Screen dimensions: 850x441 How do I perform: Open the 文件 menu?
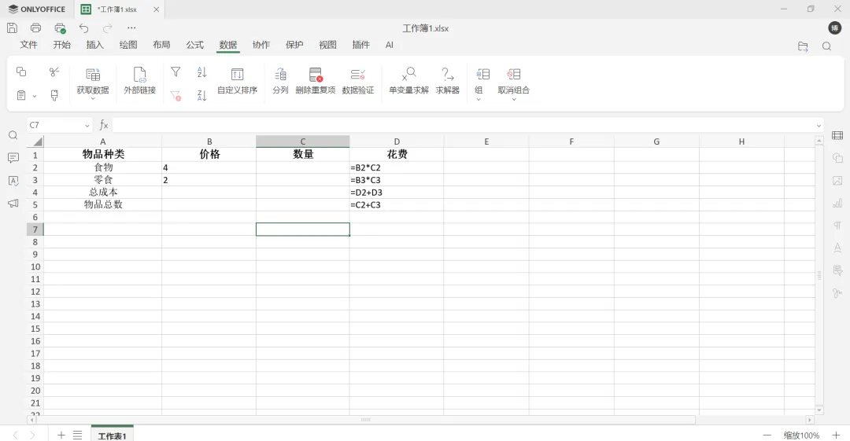coord(29,45)
